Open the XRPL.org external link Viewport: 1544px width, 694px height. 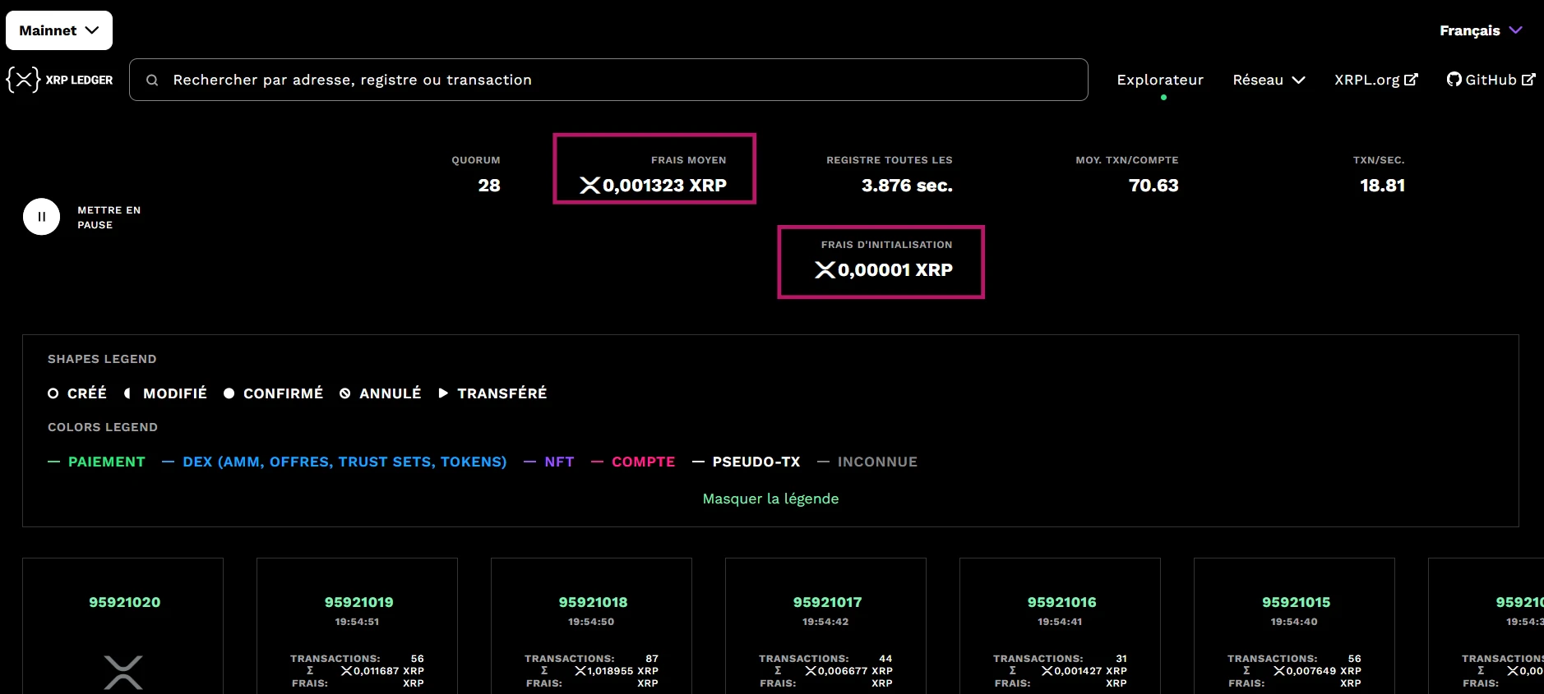point(1375,80)
